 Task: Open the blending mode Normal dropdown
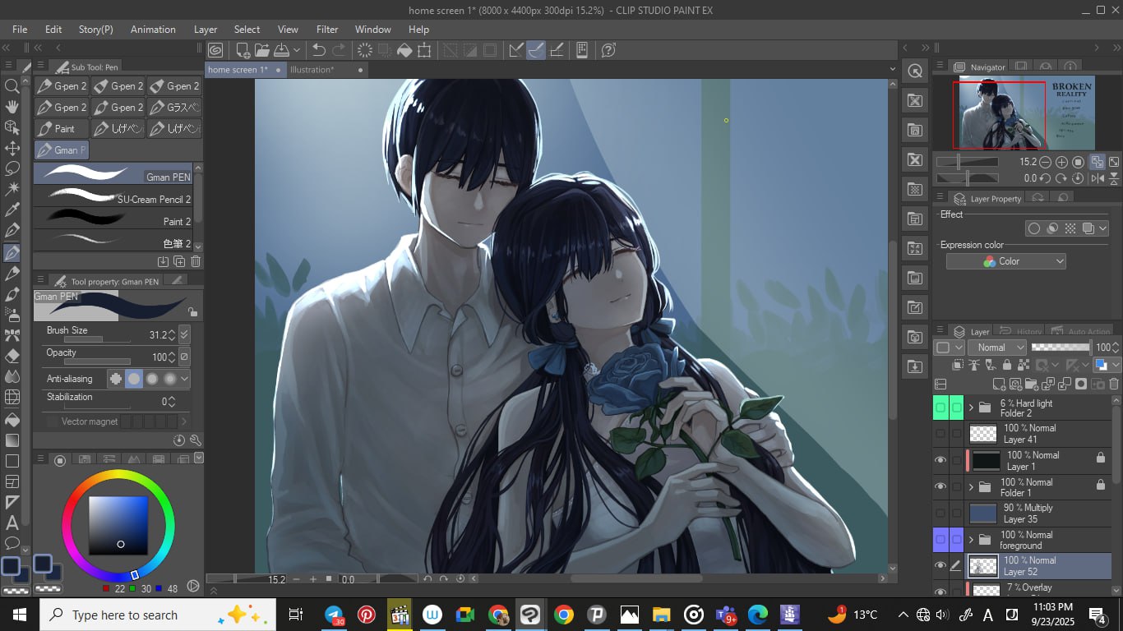click(998, 348)
